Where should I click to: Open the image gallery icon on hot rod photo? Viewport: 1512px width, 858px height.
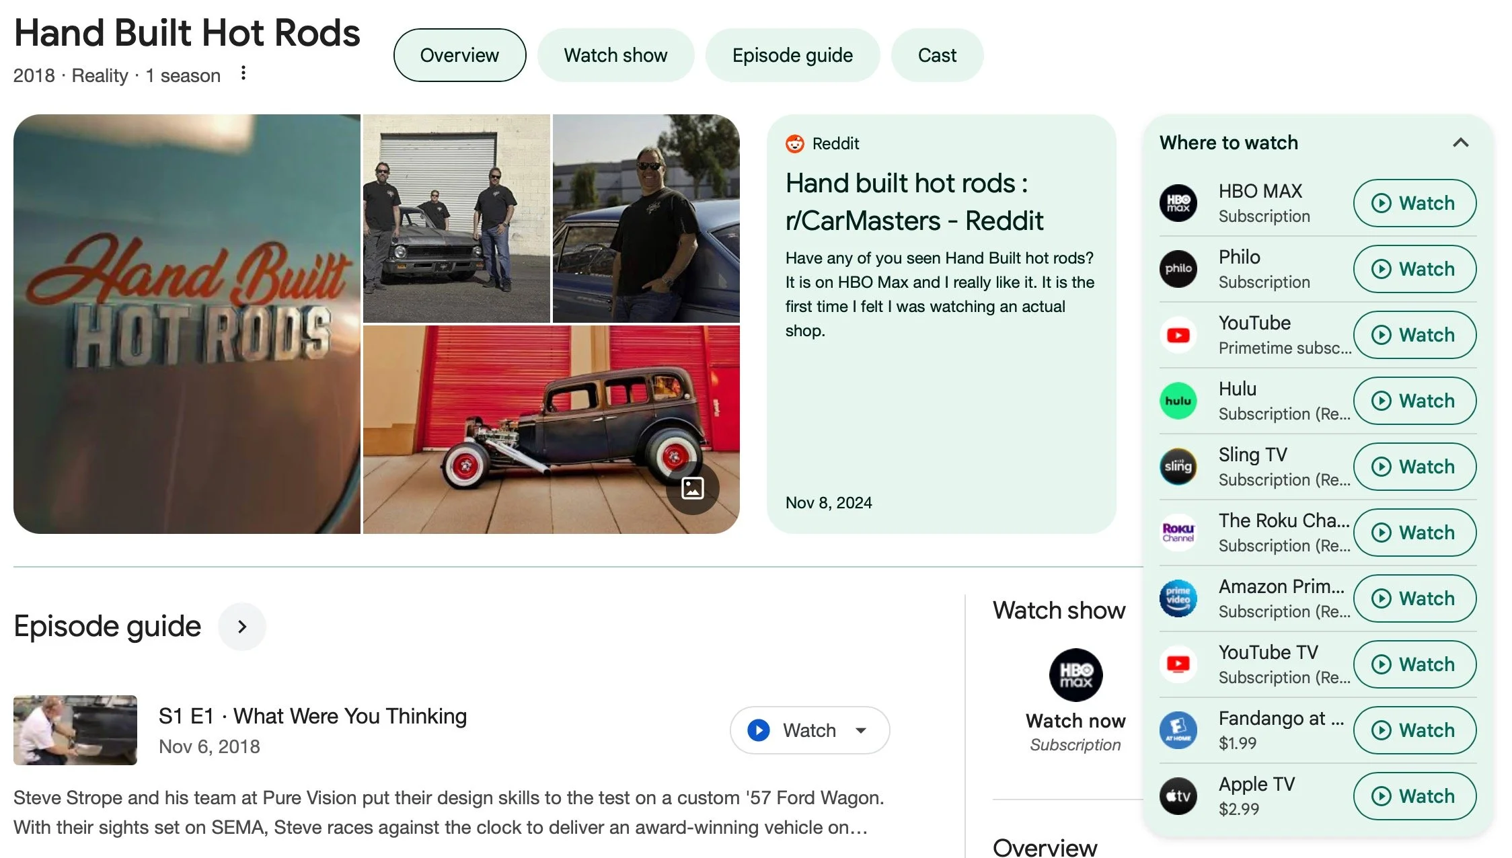(x=692, y=487)
